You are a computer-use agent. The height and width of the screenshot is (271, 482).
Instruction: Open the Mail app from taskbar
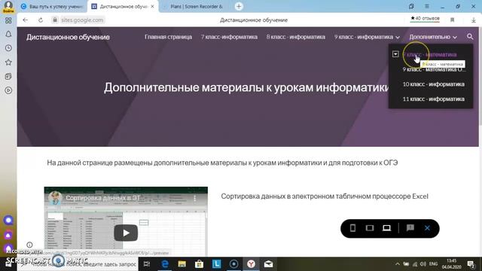268,264
